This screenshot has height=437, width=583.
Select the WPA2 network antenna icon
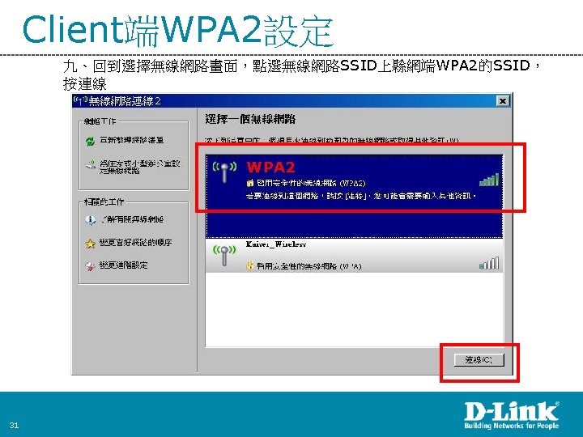pos(224,172)
